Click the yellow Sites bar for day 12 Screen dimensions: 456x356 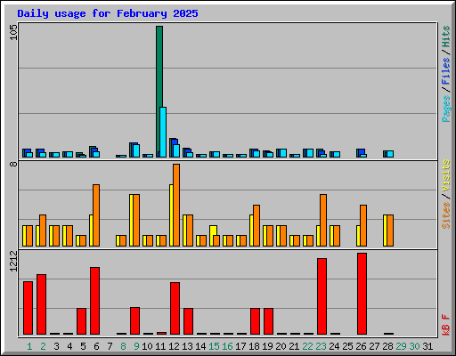(x=171, y=215)
